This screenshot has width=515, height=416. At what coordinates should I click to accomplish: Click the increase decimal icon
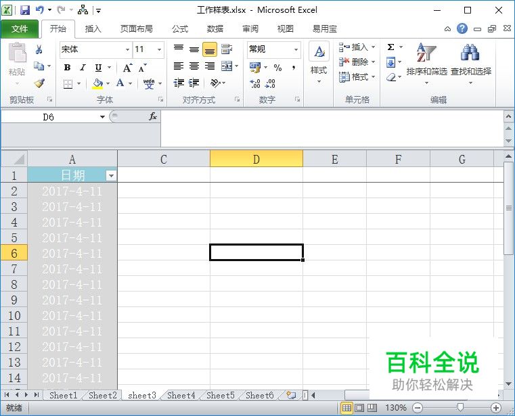255,83
